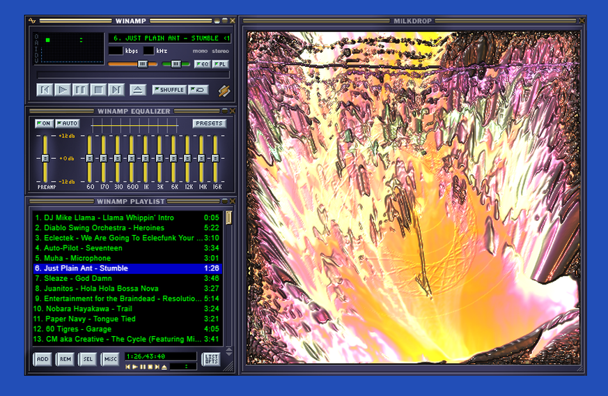Select track Juanitos - Hola Hola Bossa Nova
This screenshot has height=396, width=608.
point(127,289)
